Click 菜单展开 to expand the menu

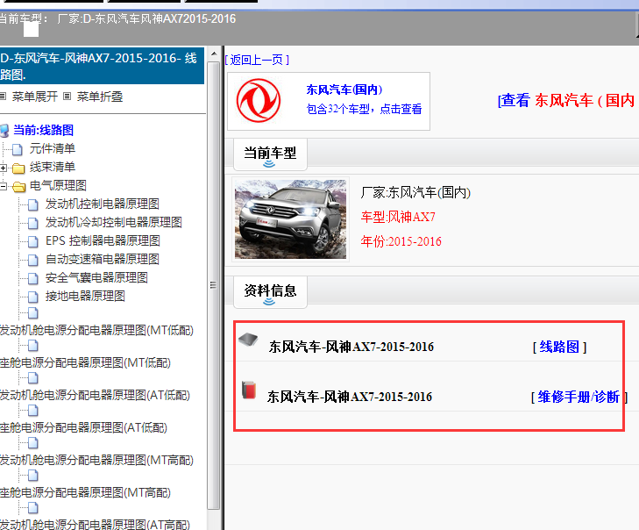click(35, 97)
